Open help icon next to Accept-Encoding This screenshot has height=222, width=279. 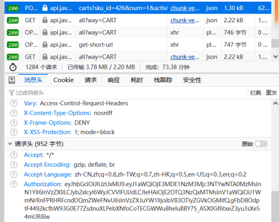coord(14,164)
